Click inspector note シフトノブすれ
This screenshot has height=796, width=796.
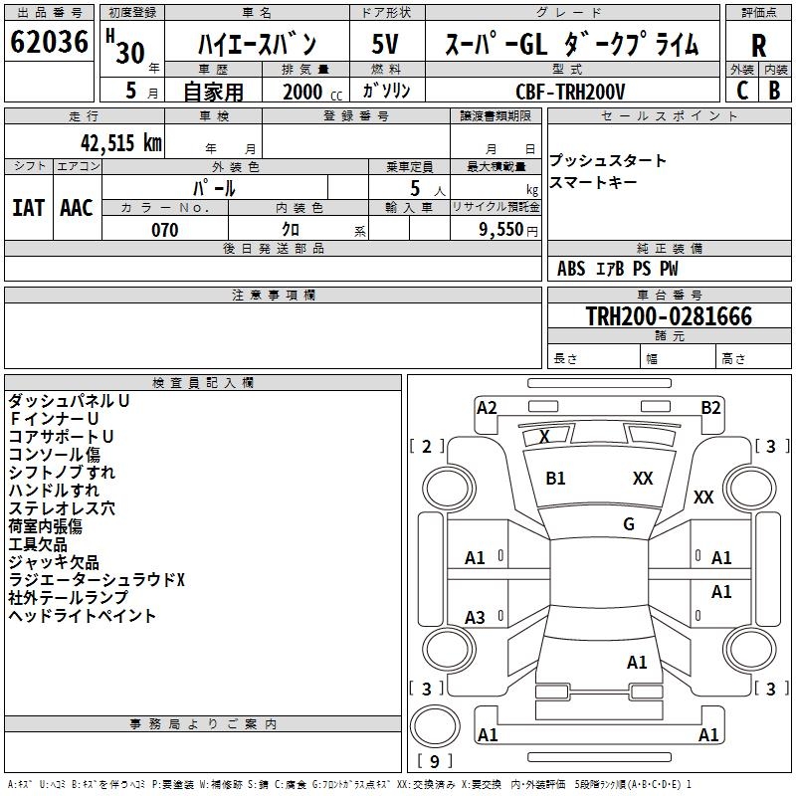pyautogui.click(x=62, y=472)
